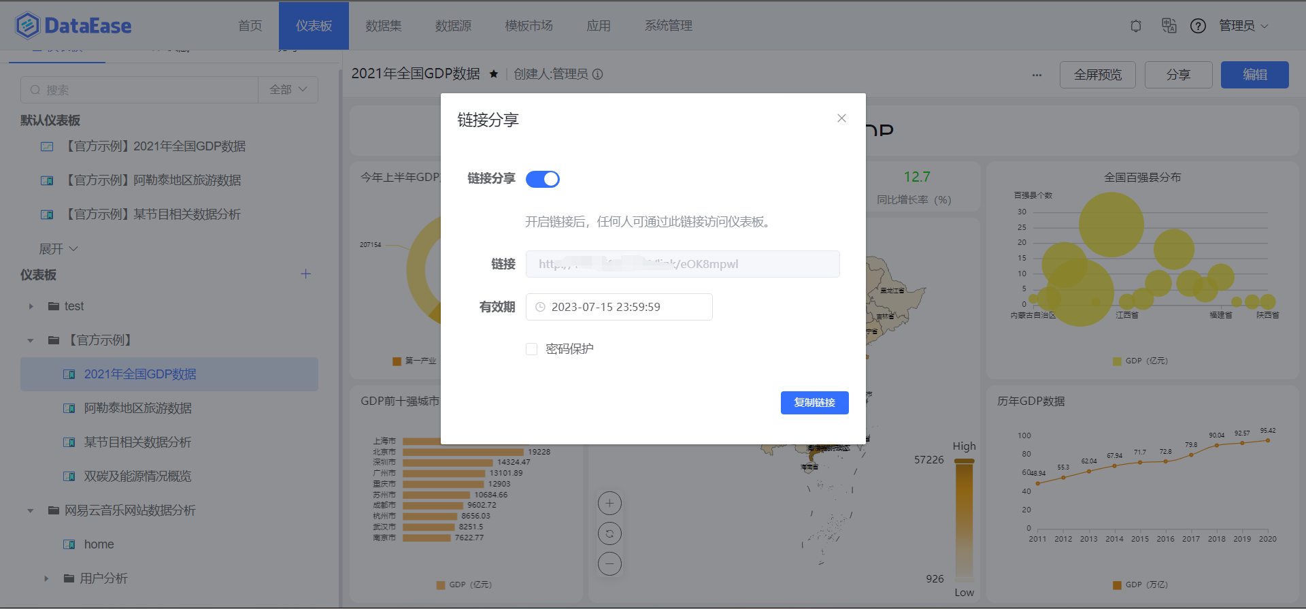This screenshot has width=1306, height=609.
Task: Click the 网易云音乐网站数据分析 folder icon
Action: (54, 510)
